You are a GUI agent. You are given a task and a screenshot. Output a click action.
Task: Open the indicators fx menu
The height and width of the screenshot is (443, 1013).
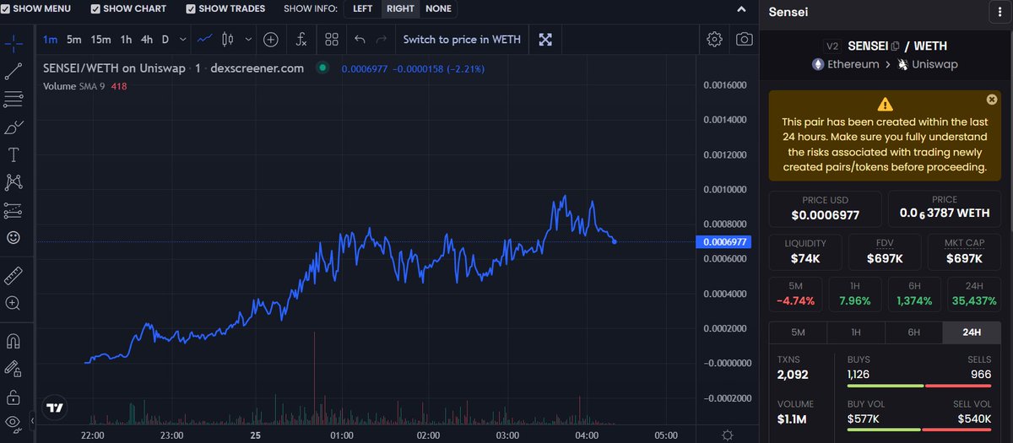point(301,40)
